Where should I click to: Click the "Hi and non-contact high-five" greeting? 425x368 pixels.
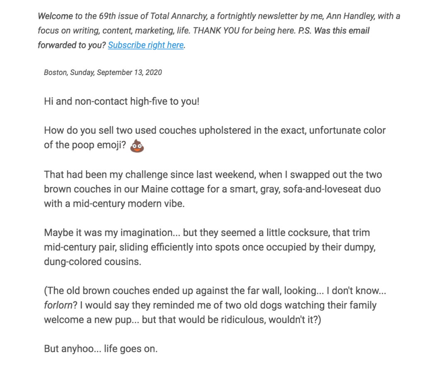122,101
